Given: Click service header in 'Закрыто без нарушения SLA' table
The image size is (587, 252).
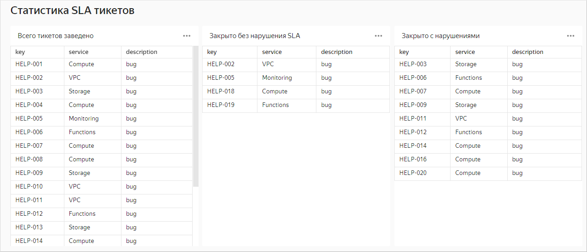Looking at the screenshot, I should [272, 52].
